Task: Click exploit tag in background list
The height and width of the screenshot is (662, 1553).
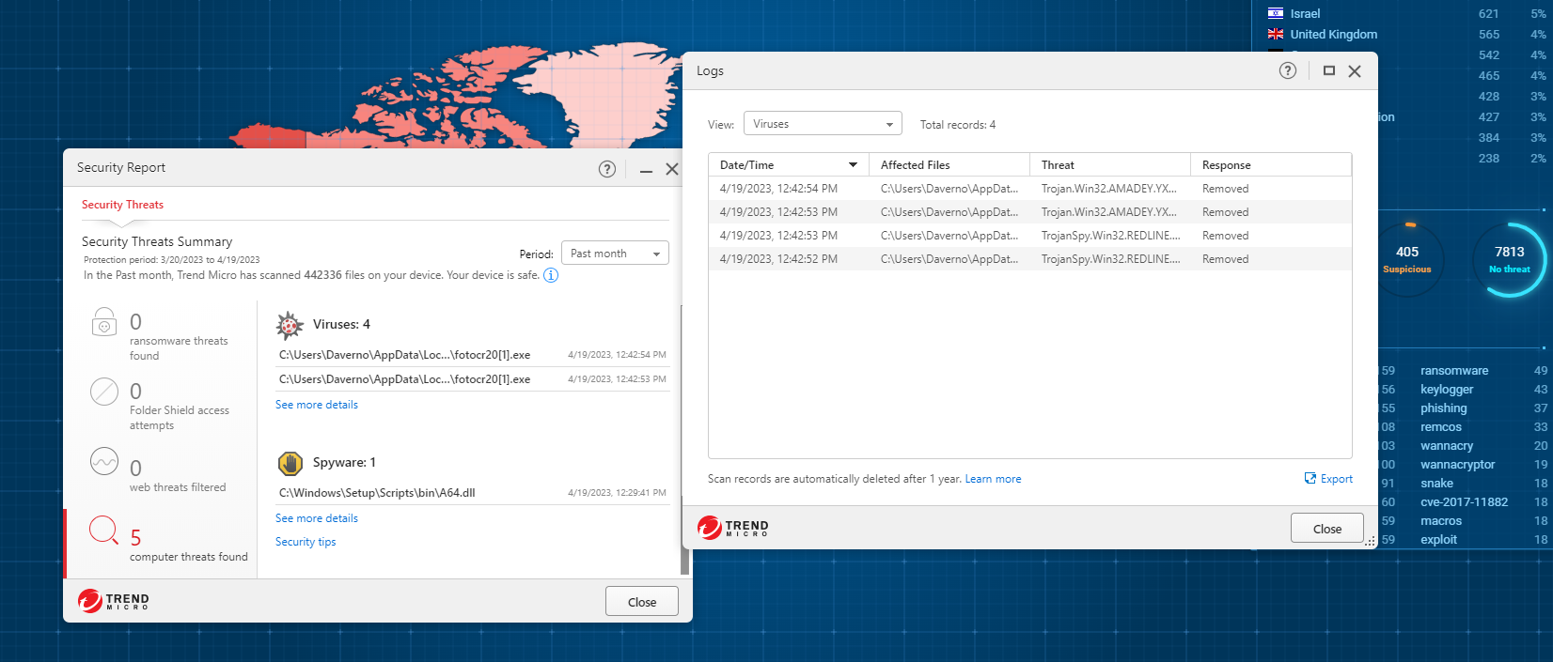Action: 1438,540
